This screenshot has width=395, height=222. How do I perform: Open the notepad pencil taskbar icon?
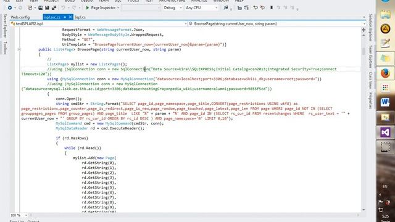click(385, 44)
